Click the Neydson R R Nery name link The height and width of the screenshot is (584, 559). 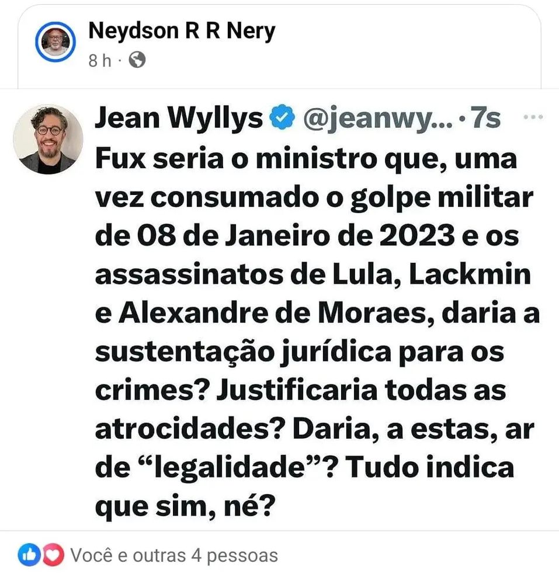pyautogui.click(x=182, y=31)
